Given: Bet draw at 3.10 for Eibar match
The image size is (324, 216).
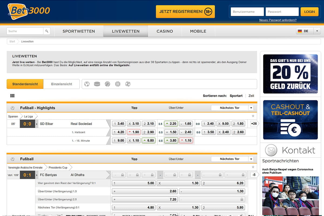Looking at the screenshot, I should pos(134,124).
